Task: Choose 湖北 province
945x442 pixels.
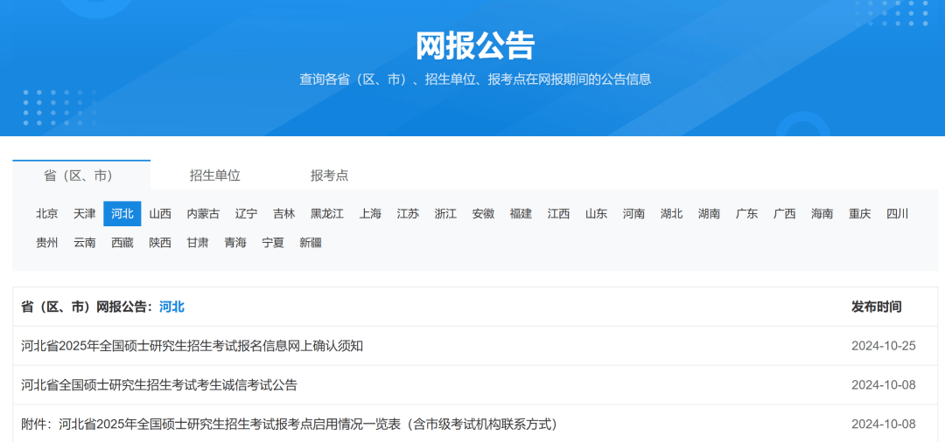Action: click(x=671, y=213)
